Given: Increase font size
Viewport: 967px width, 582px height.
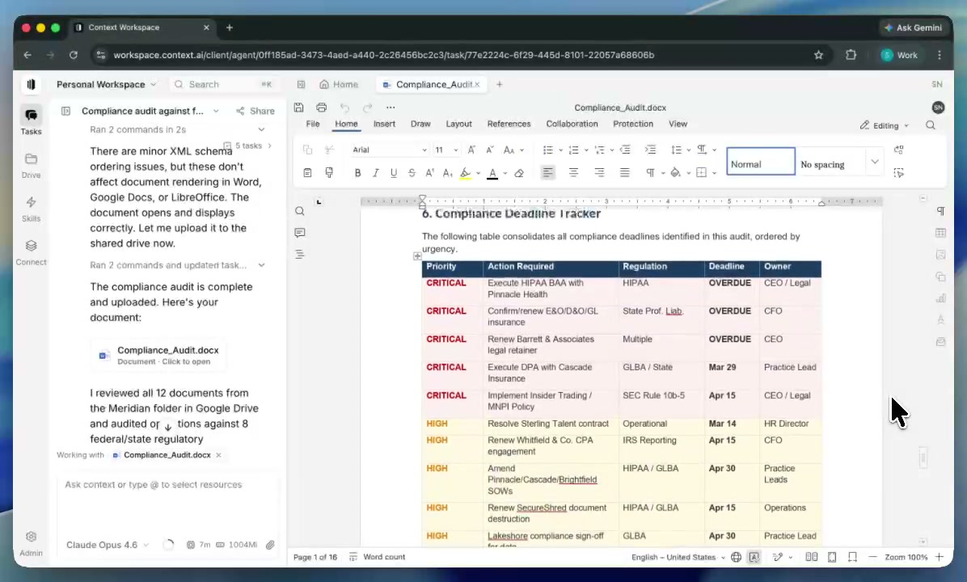Looking at the screenshot, I should [x=471, y=150].
